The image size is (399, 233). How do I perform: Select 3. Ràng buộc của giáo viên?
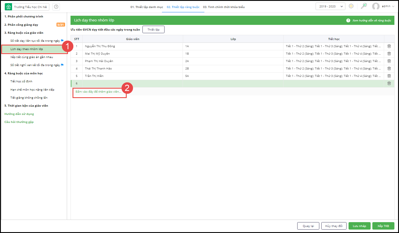[x=24, y=33]
